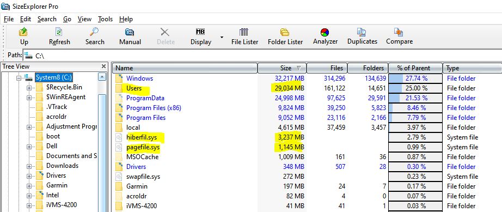Sort by the Size column header
Screen dimensions: 502x212
tap(282, 68)
